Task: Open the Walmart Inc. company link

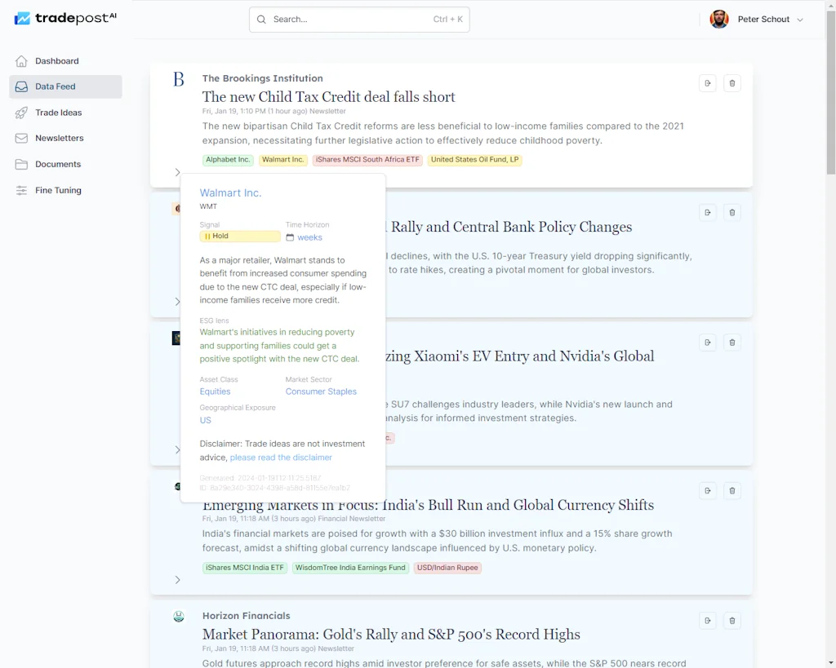Action: 230,192
